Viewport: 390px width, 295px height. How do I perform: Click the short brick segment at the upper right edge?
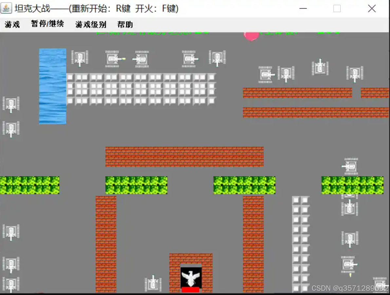click(x=375, y=93)
